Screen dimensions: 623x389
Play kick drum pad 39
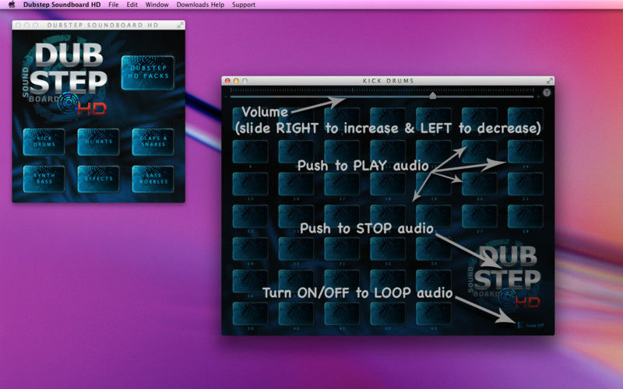(250, 314)
